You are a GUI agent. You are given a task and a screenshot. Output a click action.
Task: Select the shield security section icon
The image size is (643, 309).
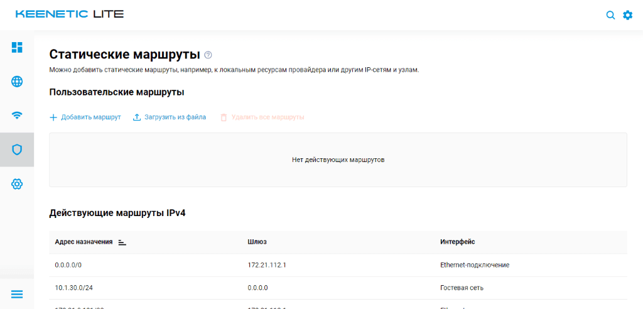17,149
